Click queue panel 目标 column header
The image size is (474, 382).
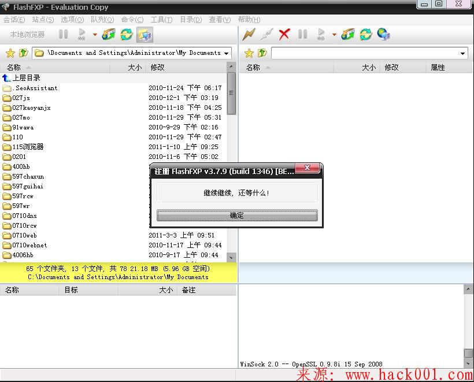88,290
